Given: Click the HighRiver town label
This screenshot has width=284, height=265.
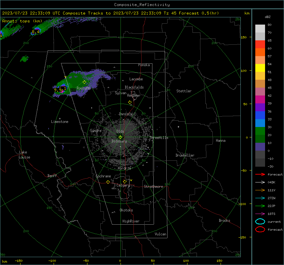Looking at the screenshot, I should click(131, 221).
